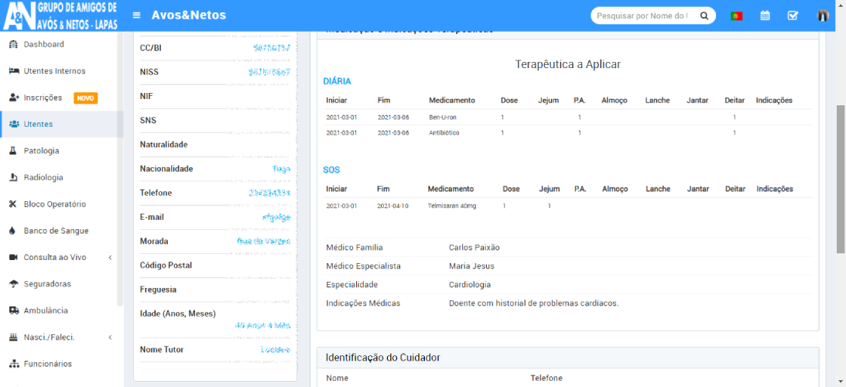Image resolution: width=846 pixels, height=387 pixels.
Task: Click the page vertical scrollbar
Action: (841, 178)
